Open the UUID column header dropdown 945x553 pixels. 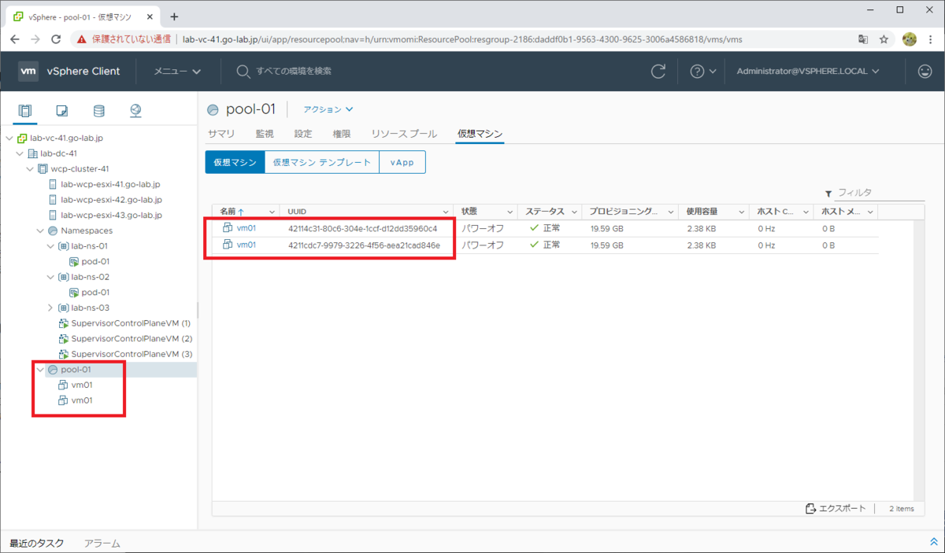[x=446, y=211]
